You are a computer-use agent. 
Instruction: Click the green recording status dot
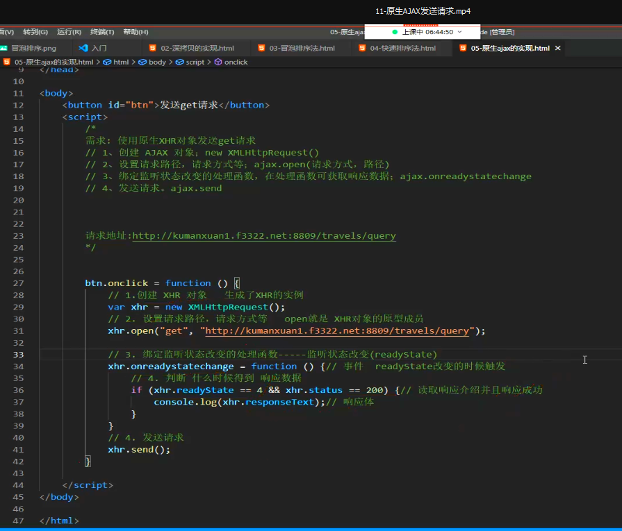(395, 32)
